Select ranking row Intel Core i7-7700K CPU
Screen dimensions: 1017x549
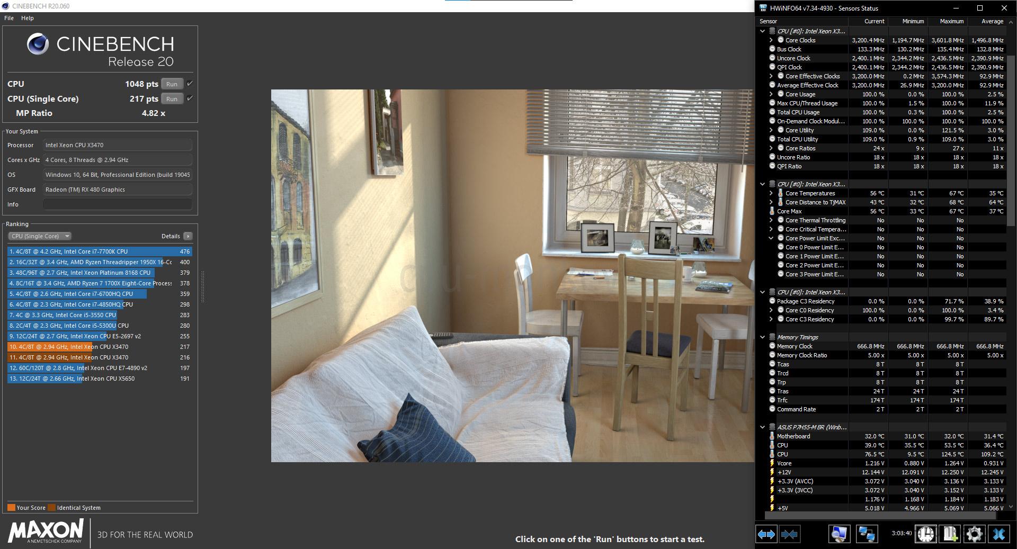[x=100, y=251]
